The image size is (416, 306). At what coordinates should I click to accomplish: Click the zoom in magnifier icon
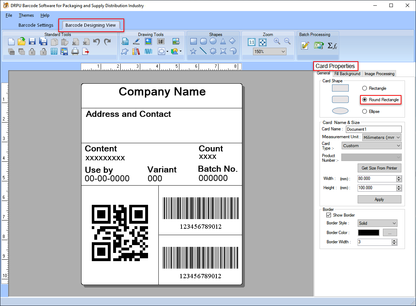click(x=277, y=41)
